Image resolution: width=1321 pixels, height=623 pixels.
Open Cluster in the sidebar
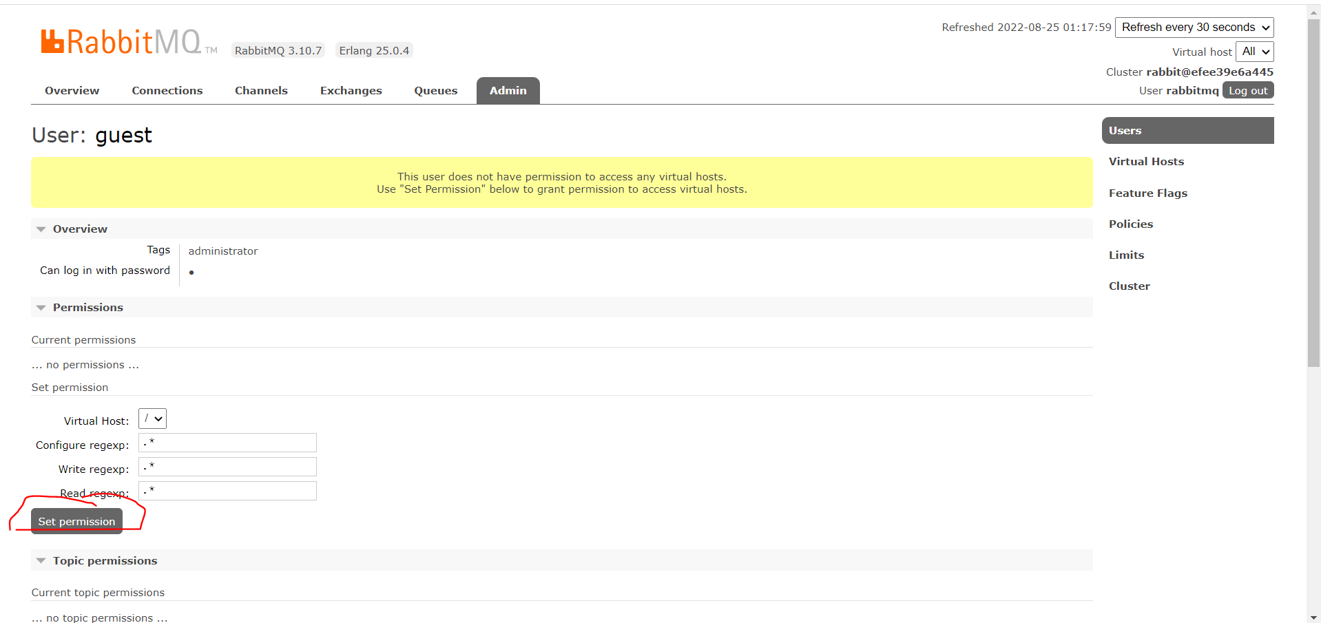(1130, 286)
